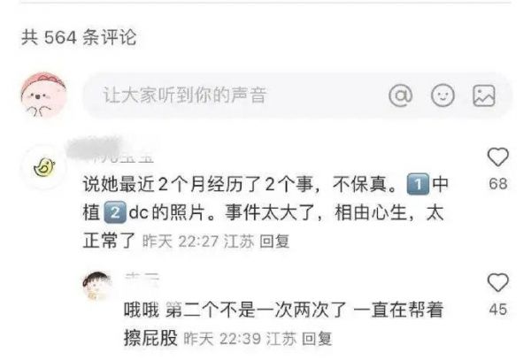
Task: Tap the 昨天 22:39 江苏 timestamp
Action: (x=241, y=339)
